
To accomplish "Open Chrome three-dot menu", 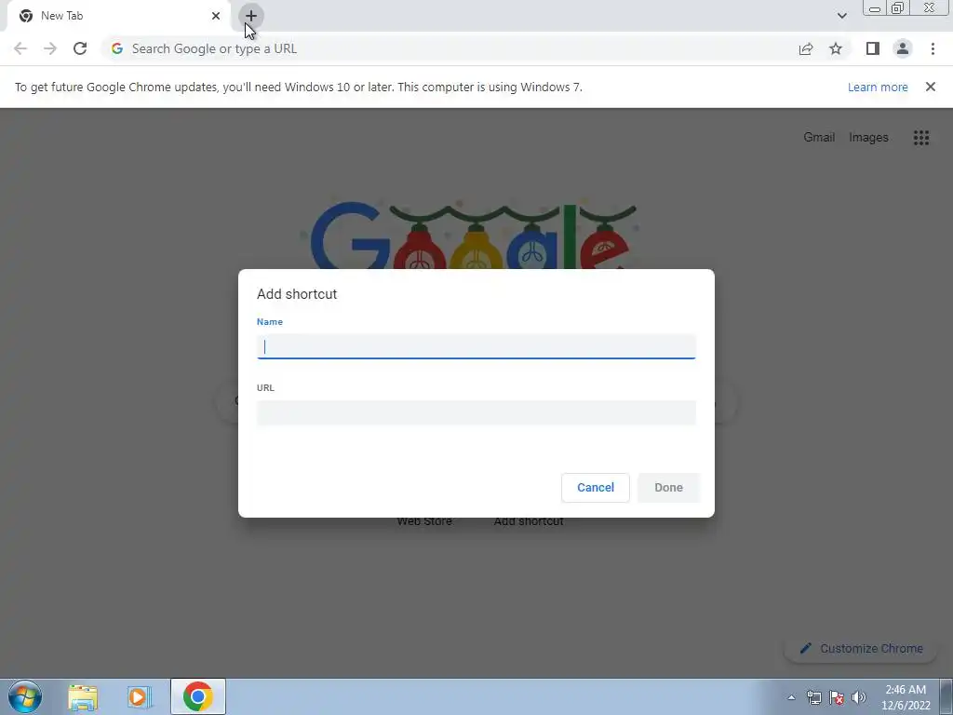I will click(x=933, y=48).
